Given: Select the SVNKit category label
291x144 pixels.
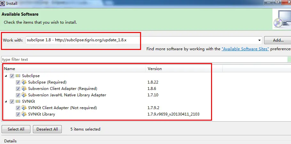Looking at the screenshot, I should tap(28, 101).
